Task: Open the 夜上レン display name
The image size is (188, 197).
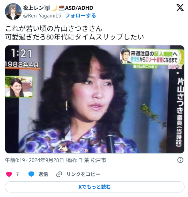Action: (33, 8)
